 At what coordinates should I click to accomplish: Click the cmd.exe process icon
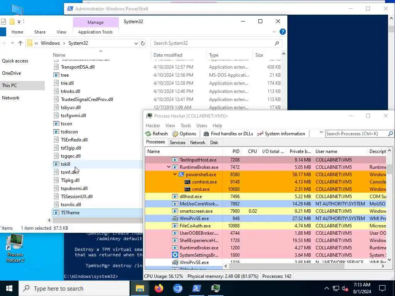(187, 189)
